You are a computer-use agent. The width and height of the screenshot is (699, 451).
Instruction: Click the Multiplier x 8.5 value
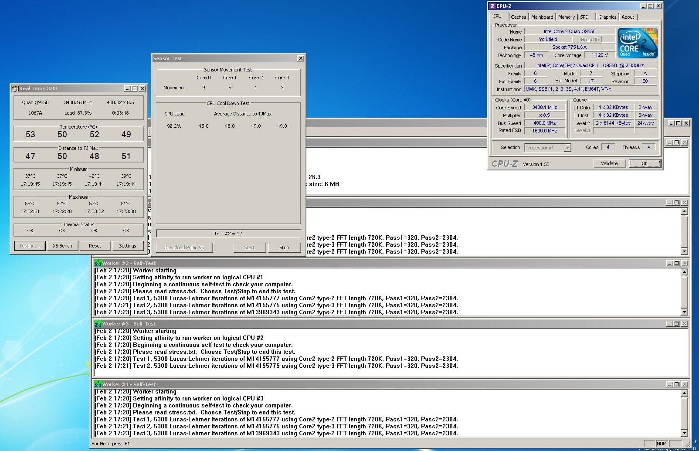tap(545, 115)
